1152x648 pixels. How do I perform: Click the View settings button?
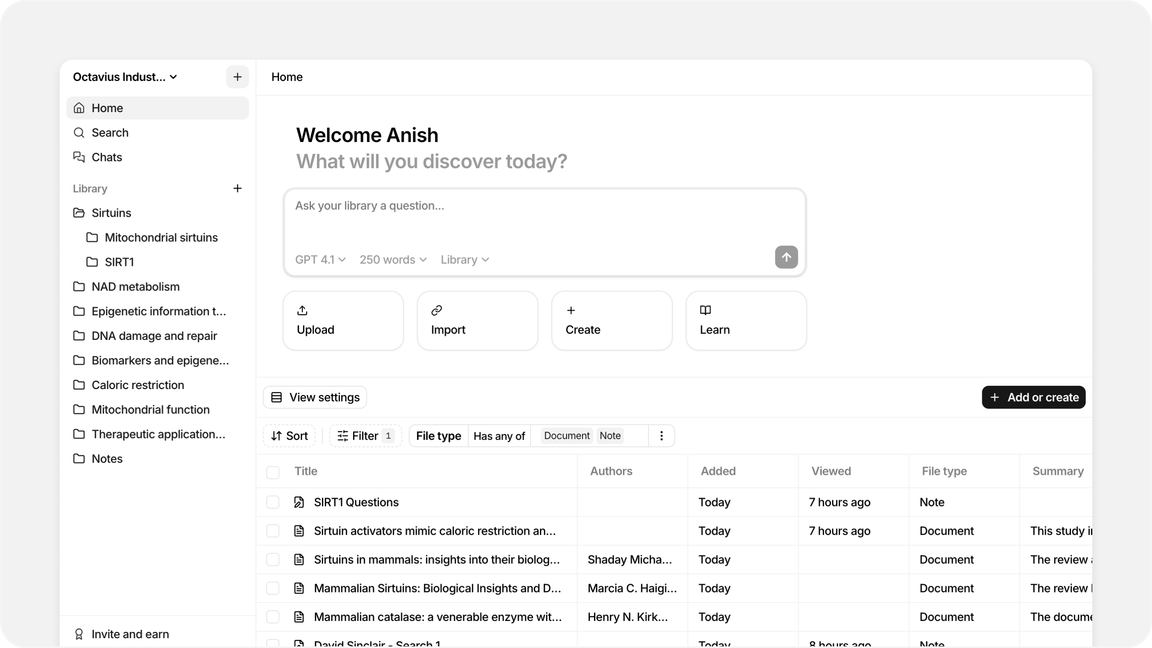click(x=315, y=397)
